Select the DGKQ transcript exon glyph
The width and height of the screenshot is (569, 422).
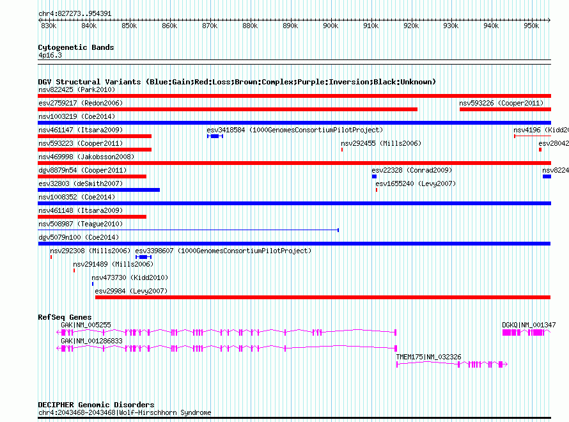pos(526,332)
